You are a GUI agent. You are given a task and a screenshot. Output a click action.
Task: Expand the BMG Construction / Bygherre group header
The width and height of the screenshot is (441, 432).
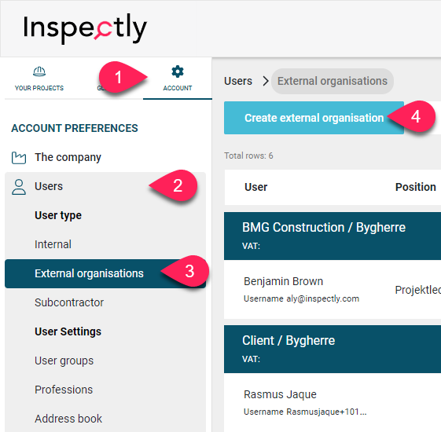click(x=333, y=236)
